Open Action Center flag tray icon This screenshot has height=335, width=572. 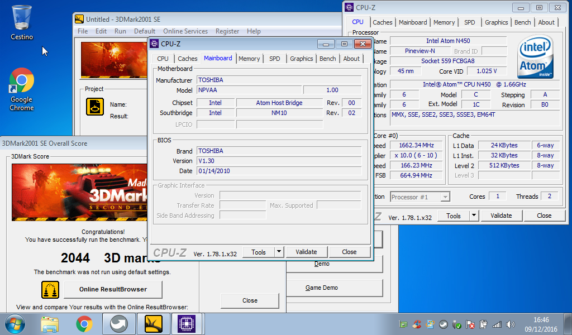[x=470, y=324]
